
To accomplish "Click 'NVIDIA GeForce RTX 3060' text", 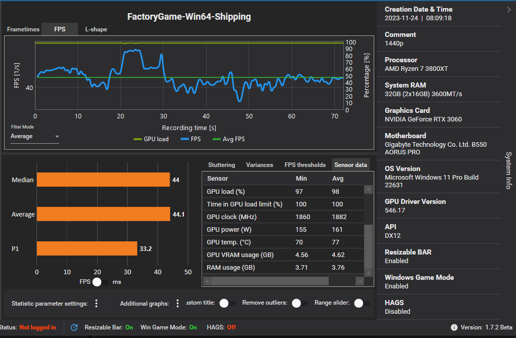I will pyautogui.click(x=423, y=119).
